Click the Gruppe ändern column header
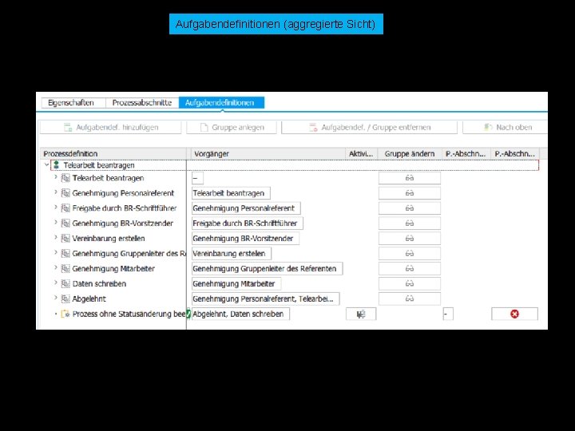 click(x=410, y=153)
